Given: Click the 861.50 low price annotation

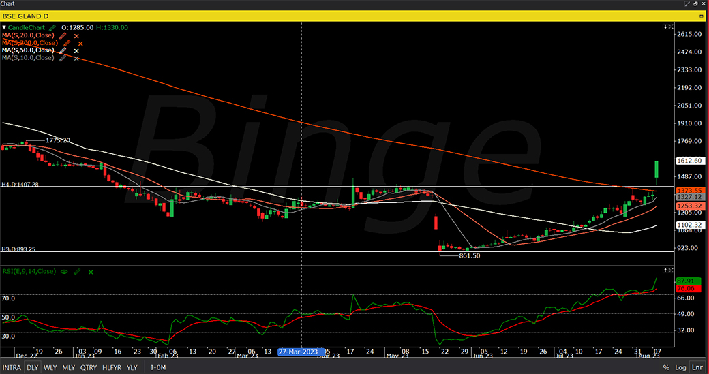Looking at the screenshot, I should (469, 255).
